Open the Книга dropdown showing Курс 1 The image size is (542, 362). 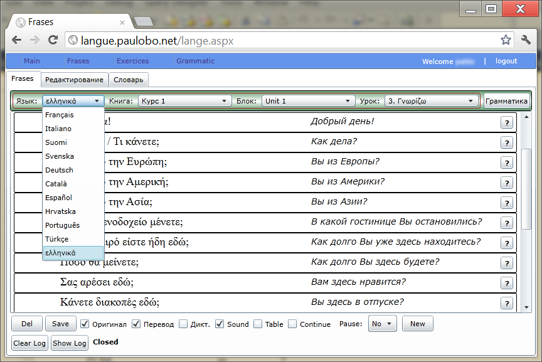185,101
